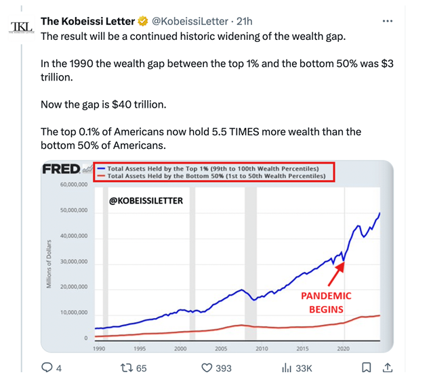View analytics via bar chart icon
The width and height of the screenshot is (431, 379).
287,367
